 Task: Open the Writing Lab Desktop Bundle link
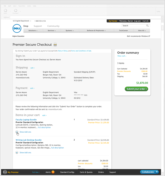tap(29, 140)
